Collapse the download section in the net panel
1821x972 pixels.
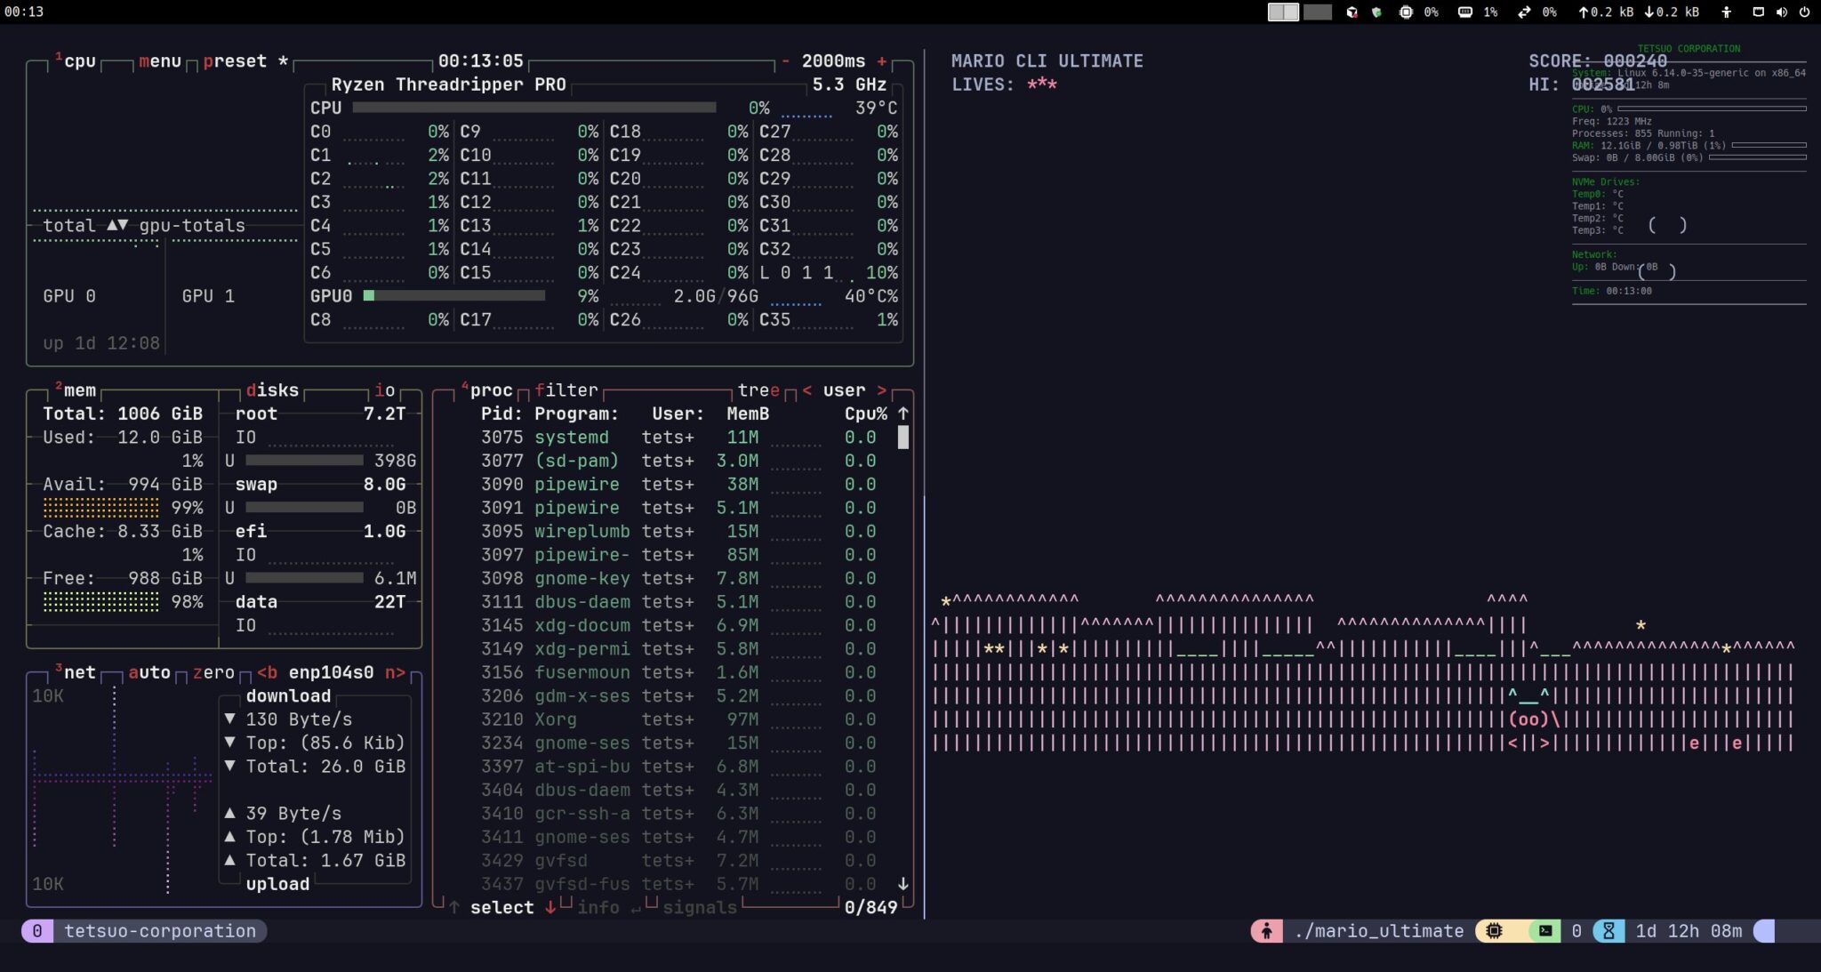[x=287, y=696]
